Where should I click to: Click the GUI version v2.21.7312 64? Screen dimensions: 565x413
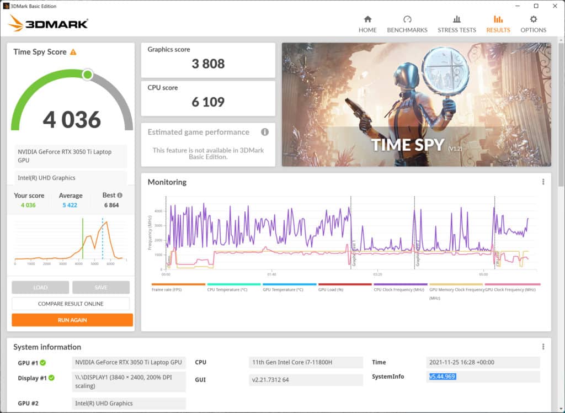306,379
